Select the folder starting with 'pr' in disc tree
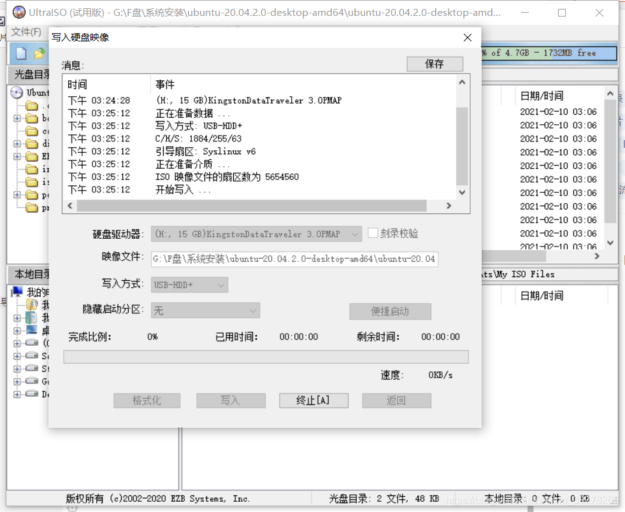Viewport: 625px width, 512px height. click(32, 208)
